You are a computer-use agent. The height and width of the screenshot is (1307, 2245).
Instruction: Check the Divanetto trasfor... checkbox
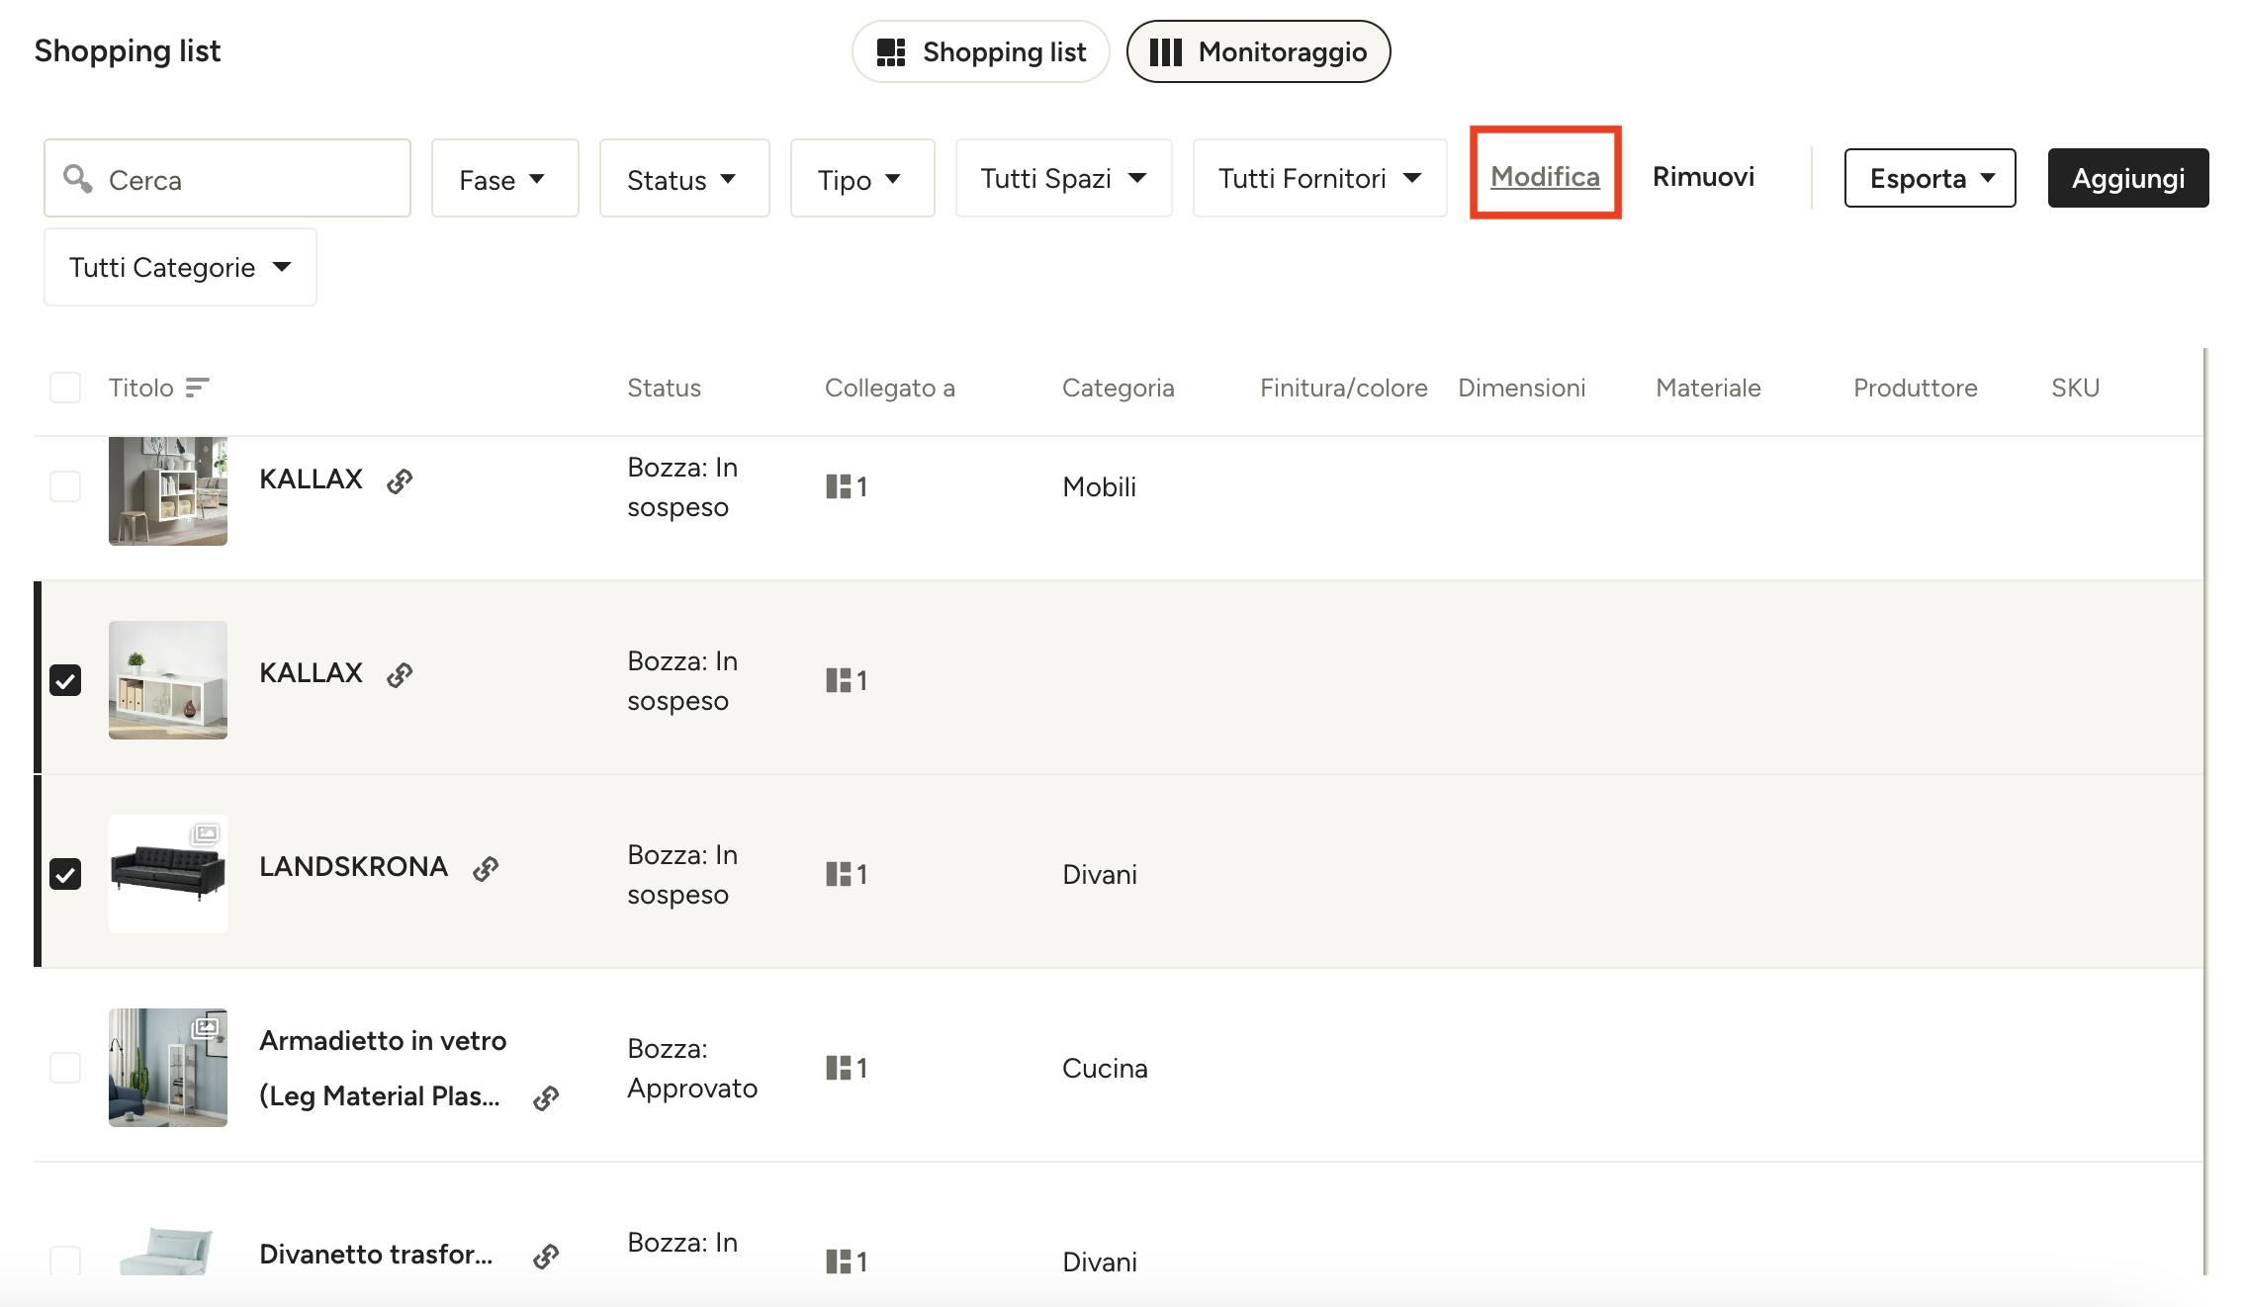coord(65,1261)
